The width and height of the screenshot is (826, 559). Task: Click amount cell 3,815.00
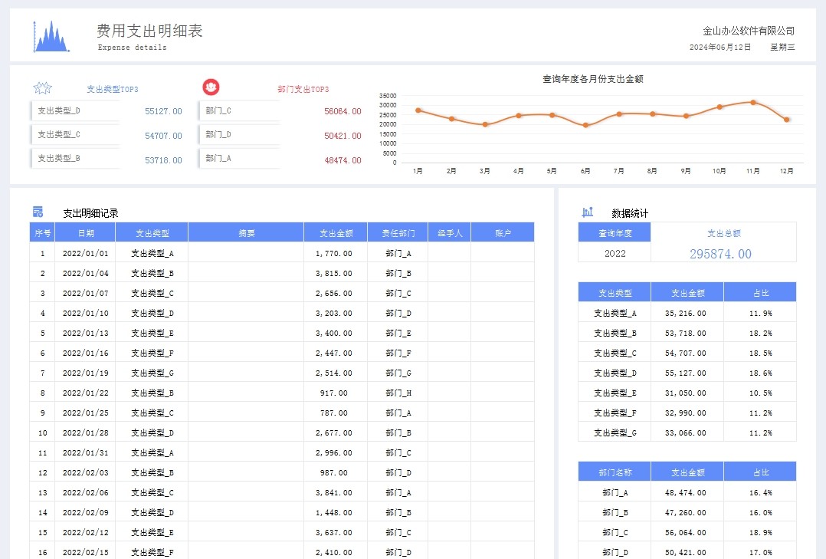pos(336,273)
